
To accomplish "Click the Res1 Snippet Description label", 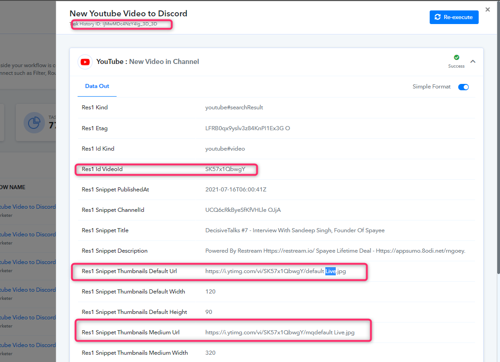I will pos(114,251).
